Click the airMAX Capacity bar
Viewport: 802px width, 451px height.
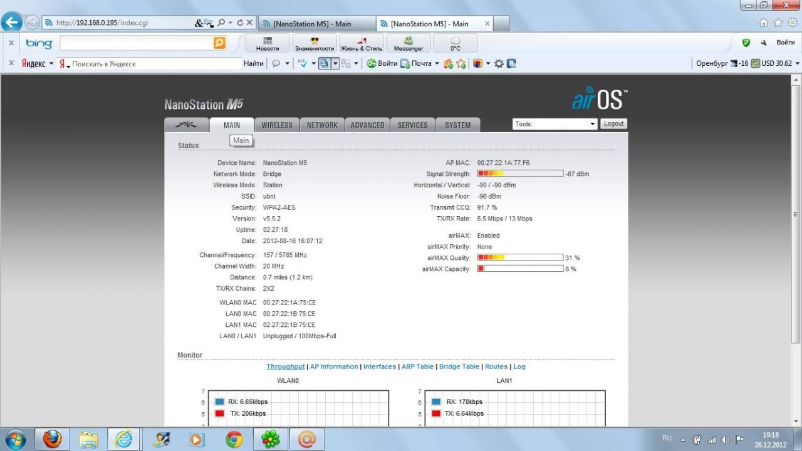520,269
